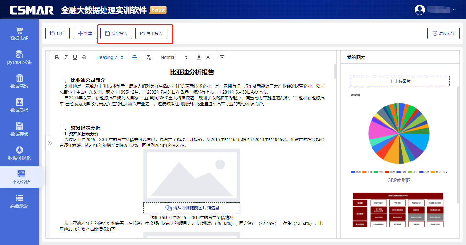Toggle bold formatting in editor toolbar

(x=57, y=57)
